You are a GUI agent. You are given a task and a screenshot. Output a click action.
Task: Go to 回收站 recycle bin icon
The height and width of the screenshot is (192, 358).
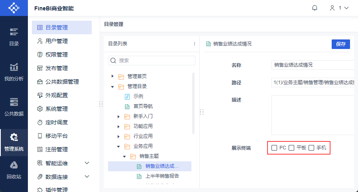pos(14,170)
